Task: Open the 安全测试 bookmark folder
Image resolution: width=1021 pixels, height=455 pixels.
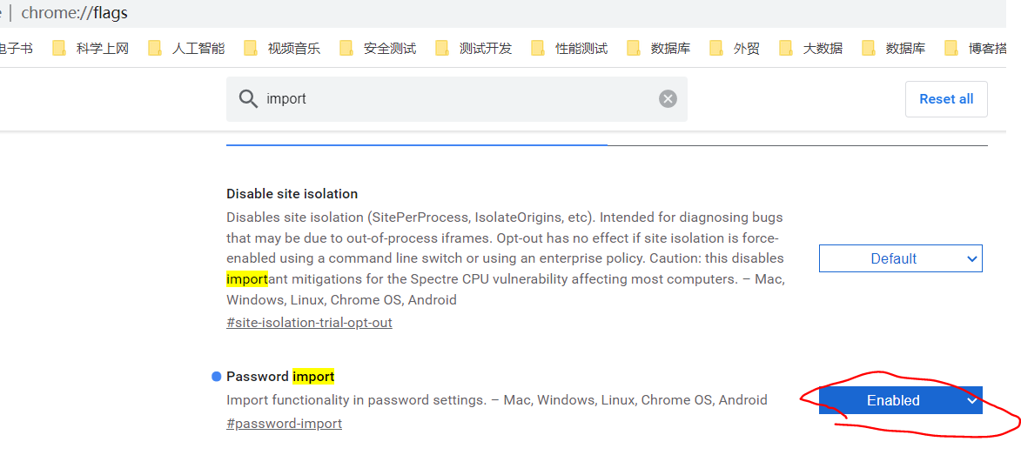Action: point(378,48)
